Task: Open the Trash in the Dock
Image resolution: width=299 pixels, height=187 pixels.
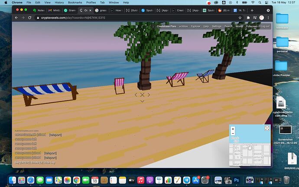Action: [286, 180]
